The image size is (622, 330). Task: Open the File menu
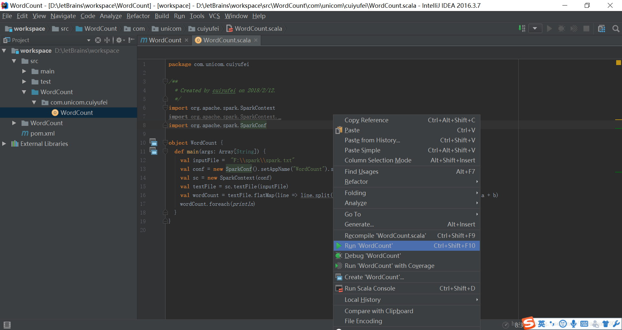(x=7, y=16)
